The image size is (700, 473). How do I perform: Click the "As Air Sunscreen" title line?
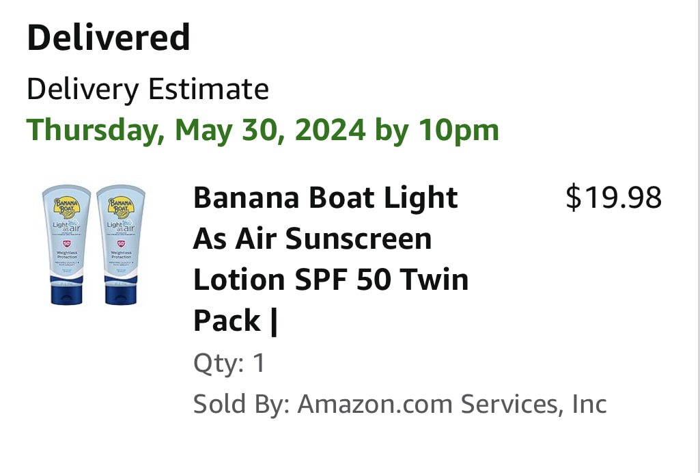click(x=312, y=239)
